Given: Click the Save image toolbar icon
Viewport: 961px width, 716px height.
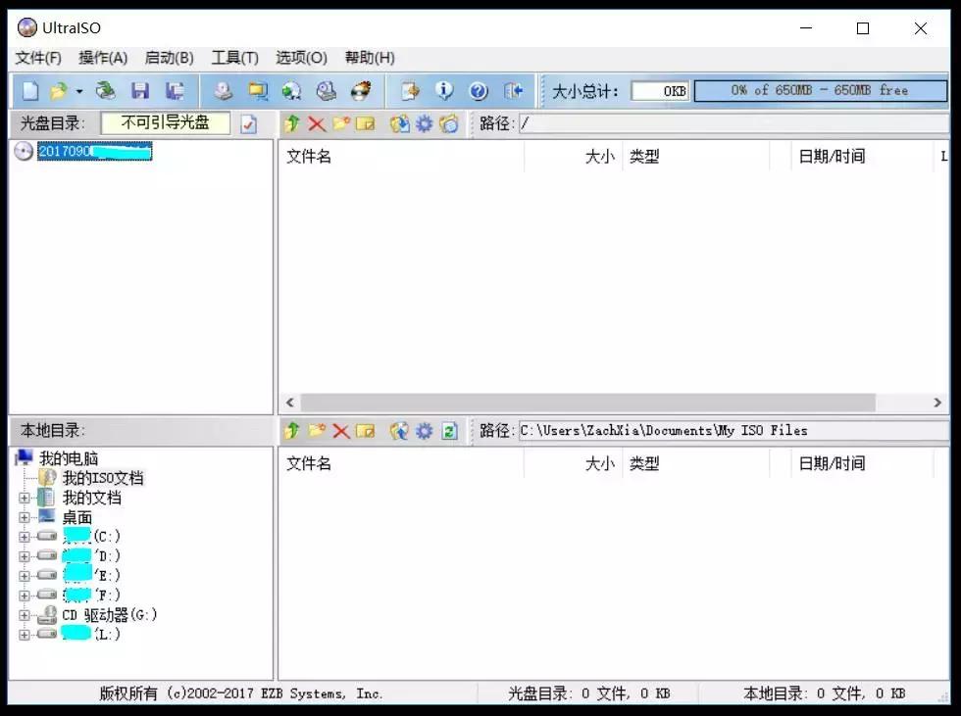Looking at the screenshot, I should (x=140, y=90).
